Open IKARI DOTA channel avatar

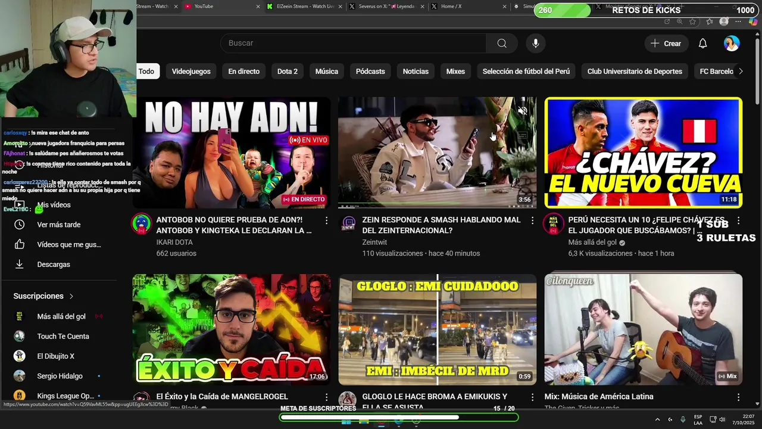tap(142, 223)
